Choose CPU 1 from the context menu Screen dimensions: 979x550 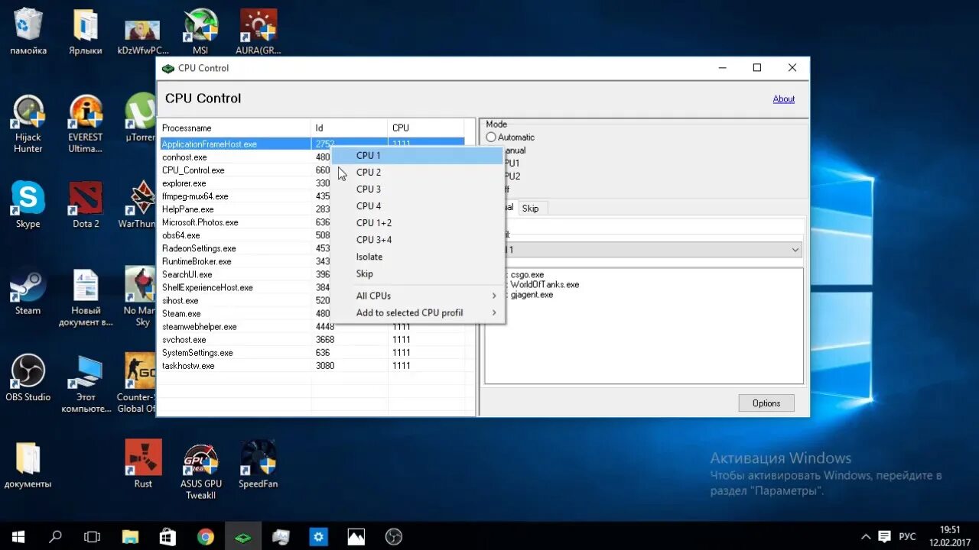[418, 155]
